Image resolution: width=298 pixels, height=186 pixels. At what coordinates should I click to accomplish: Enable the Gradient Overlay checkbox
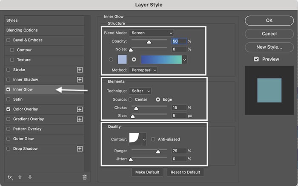pyautogui.click(x=9, y=119)
